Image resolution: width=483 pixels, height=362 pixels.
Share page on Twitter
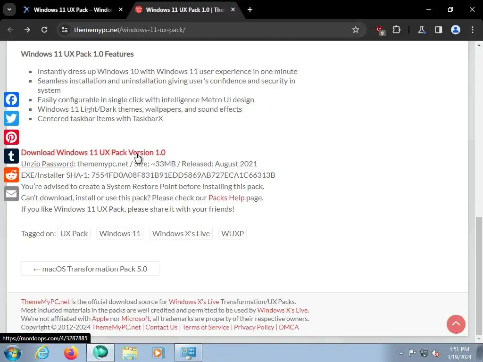[x=11, y=118]
